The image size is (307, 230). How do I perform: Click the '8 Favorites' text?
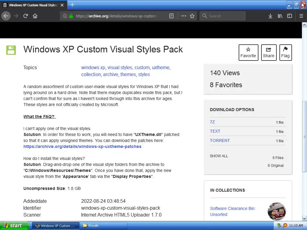coord(226,85)
